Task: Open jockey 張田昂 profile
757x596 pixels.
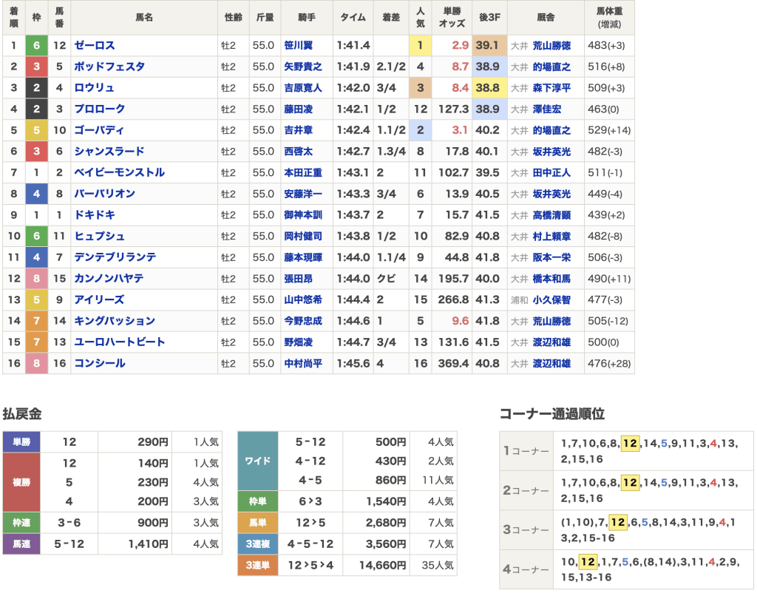Action: coord(299,279)
